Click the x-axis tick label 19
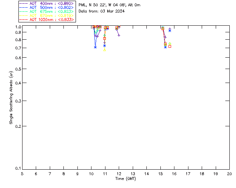 click(216, 174)
